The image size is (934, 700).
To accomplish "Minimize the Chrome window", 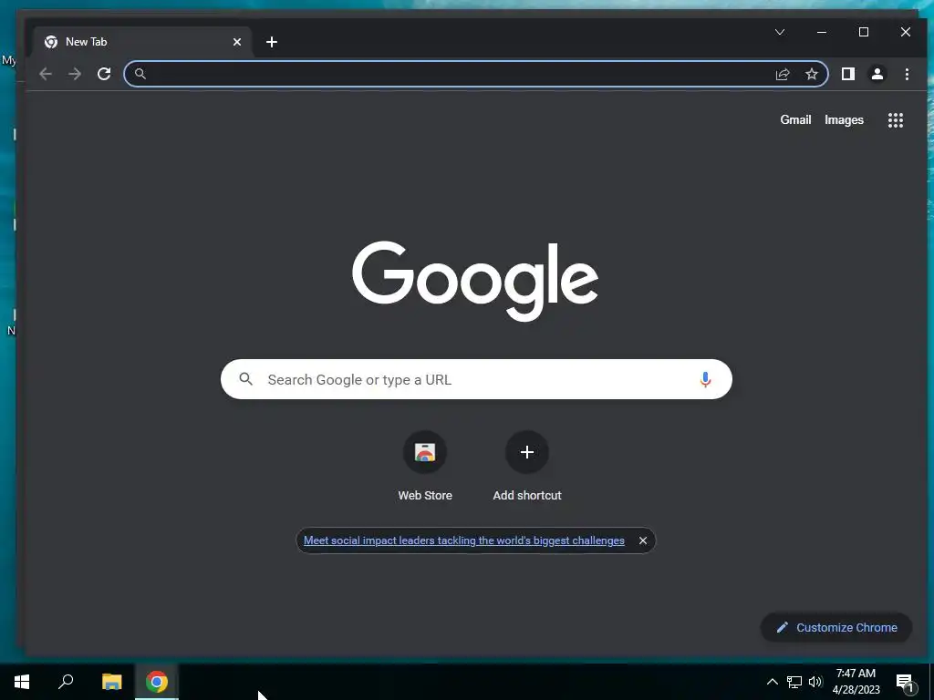I will point(822,32).
